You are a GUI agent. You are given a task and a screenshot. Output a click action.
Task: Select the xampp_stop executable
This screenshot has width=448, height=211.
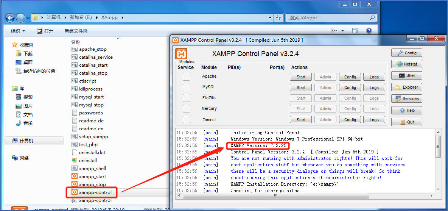point(89,184)
